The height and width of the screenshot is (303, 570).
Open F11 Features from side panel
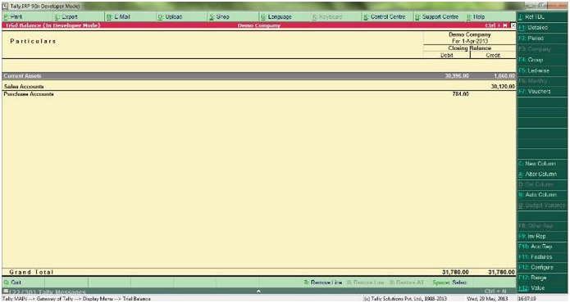[542, 257]
